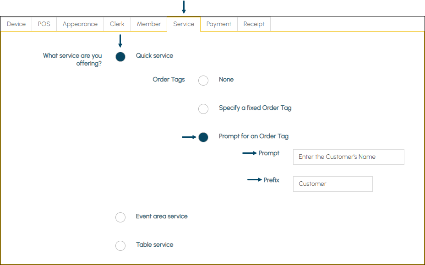Click the Service tab
The width and height of the screenshot is (425, 265).
184,24
